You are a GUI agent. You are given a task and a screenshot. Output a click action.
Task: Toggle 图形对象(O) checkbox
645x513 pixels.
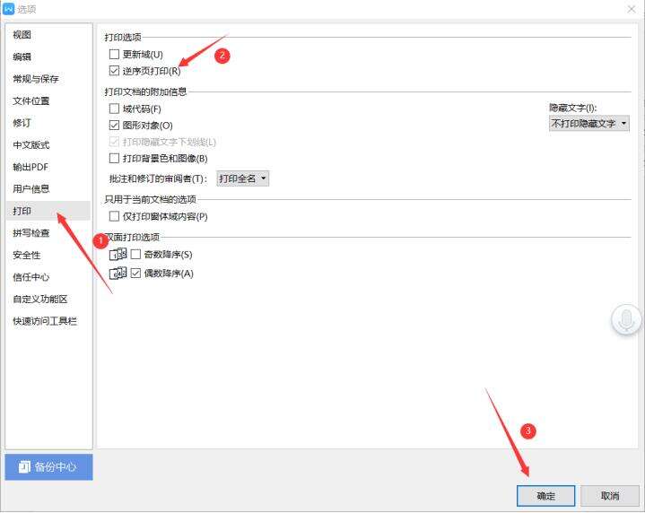[114, 125]
